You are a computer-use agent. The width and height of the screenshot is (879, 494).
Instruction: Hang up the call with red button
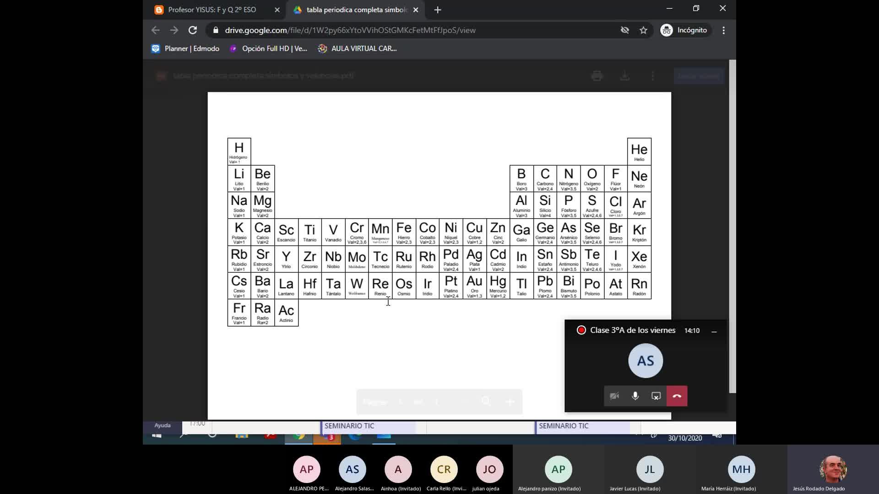(677, 396)
